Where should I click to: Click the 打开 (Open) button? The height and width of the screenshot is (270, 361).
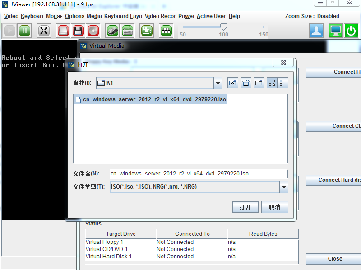(x=245, y=207)
